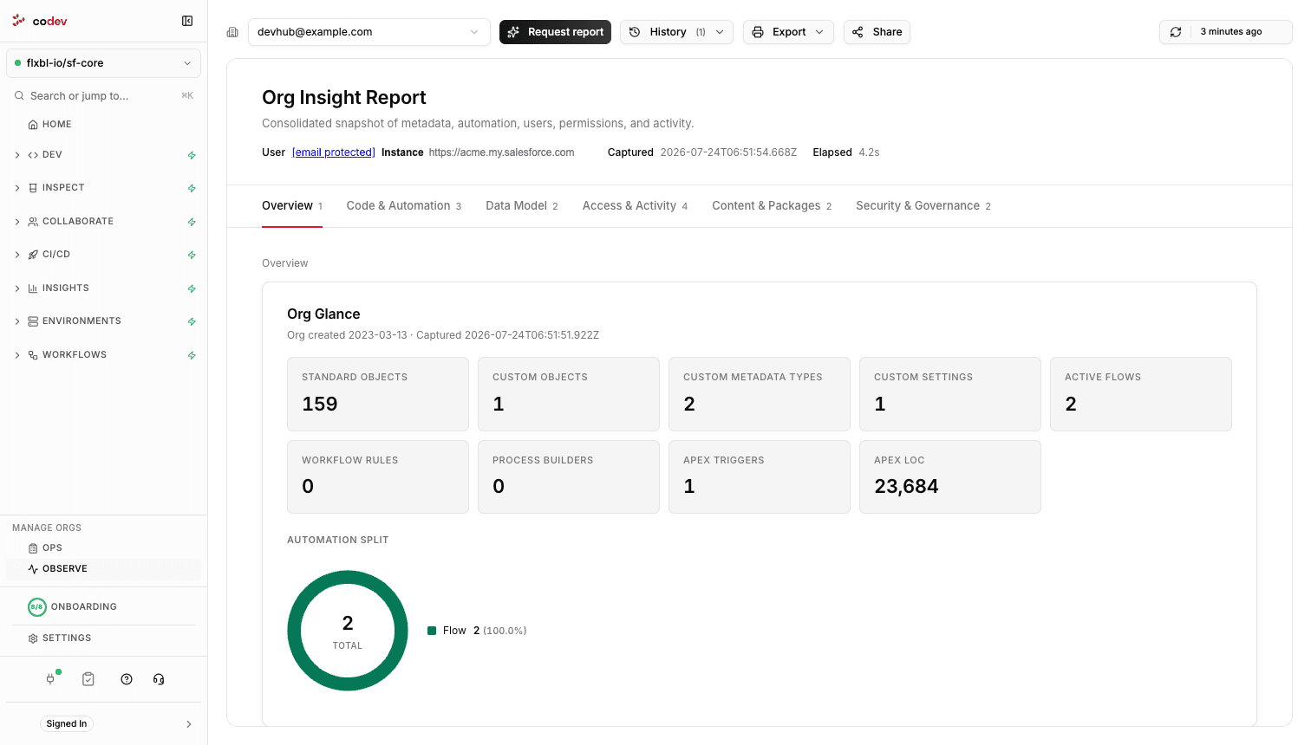Click the onboarding 8/8 progress badge

pos(37,607)
